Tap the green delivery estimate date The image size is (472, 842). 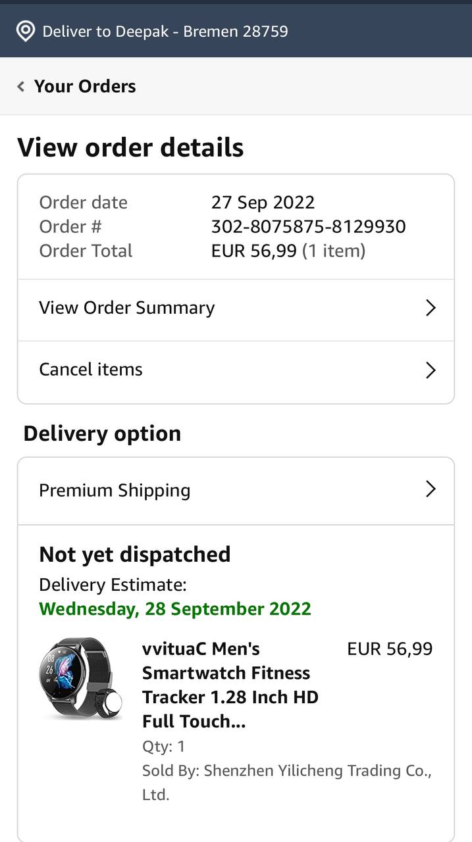coord(175,608)
